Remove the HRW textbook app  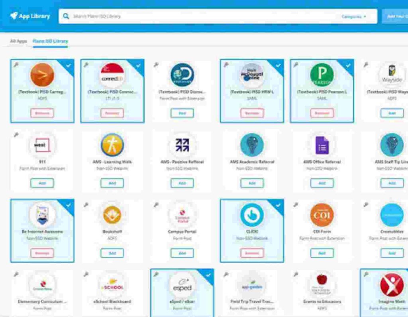(x=252, y=113)
